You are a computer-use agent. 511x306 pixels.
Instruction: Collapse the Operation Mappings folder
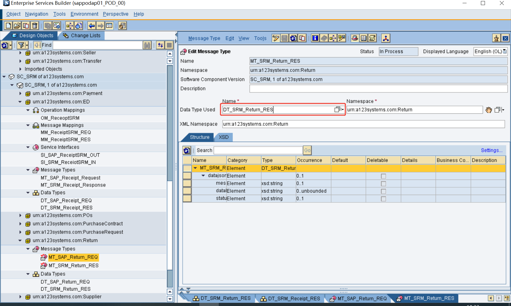[x=28, y=110]
